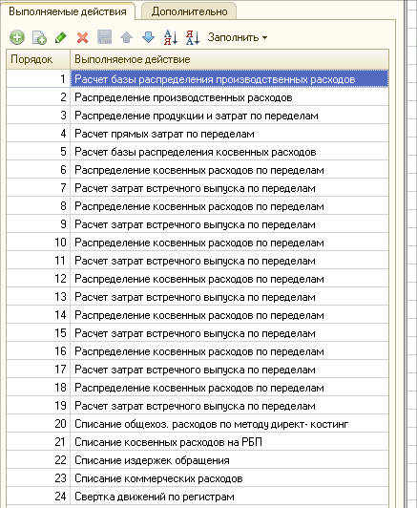Viewport: 417px width, 508px height.
Task: Click the green Add row icon
Action: click(x=17, y=37)
